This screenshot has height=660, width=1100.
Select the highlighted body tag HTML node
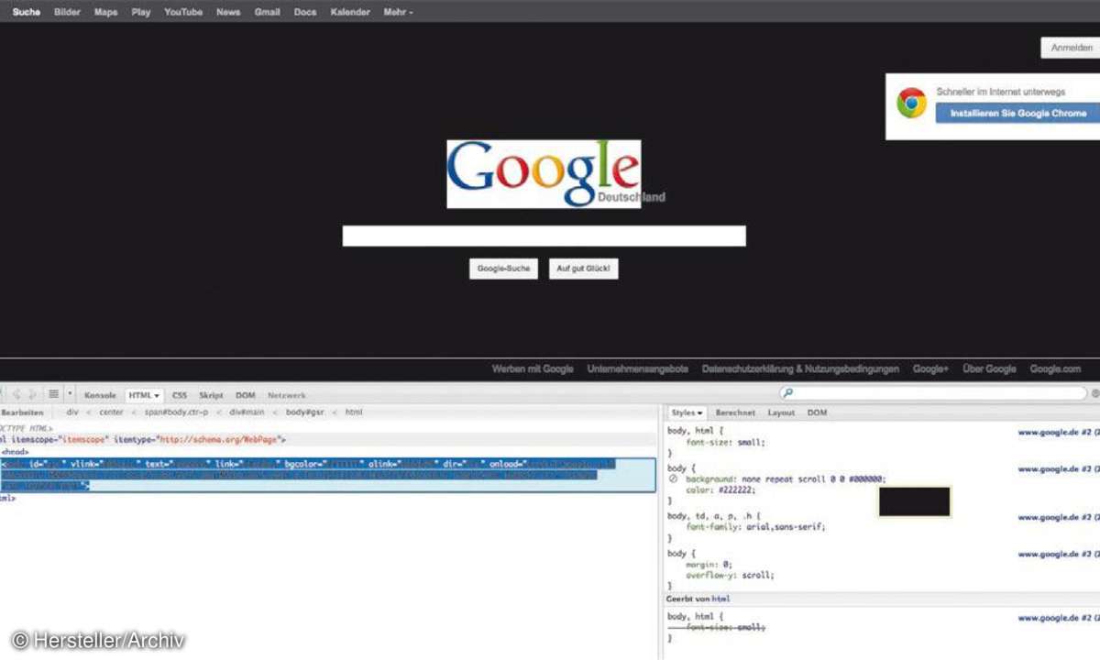pyautogui.click(x=328, y=475)
